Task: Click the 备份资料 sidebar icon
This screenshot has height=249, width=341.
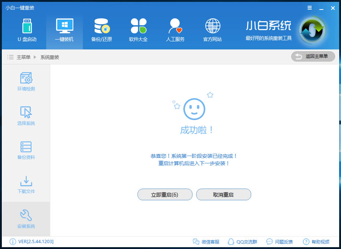Action: 26,150
